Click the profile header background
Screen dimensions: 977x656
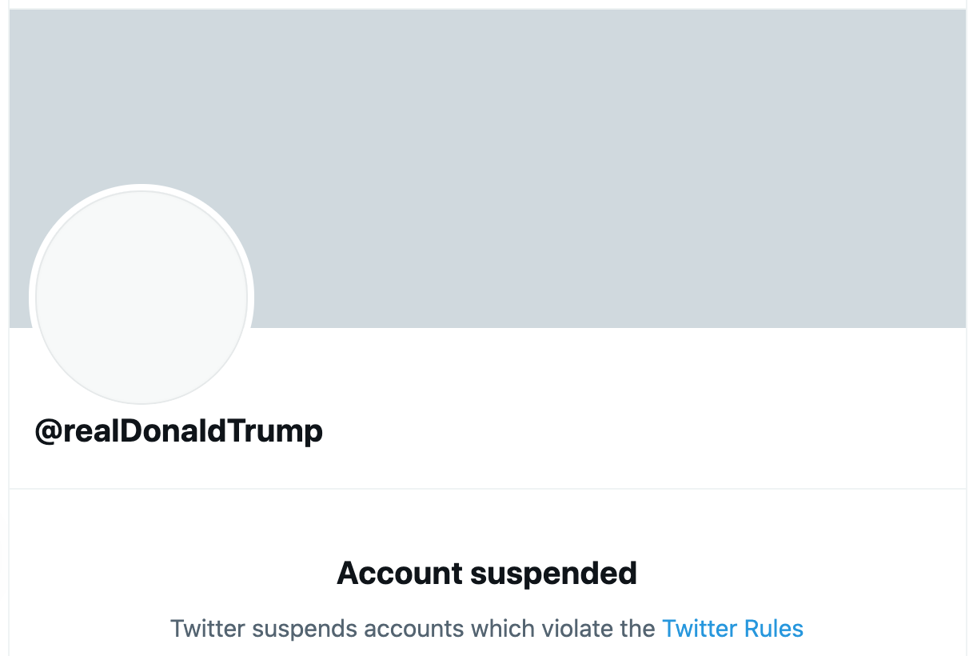pyautogui.click(x=560, y=160)
